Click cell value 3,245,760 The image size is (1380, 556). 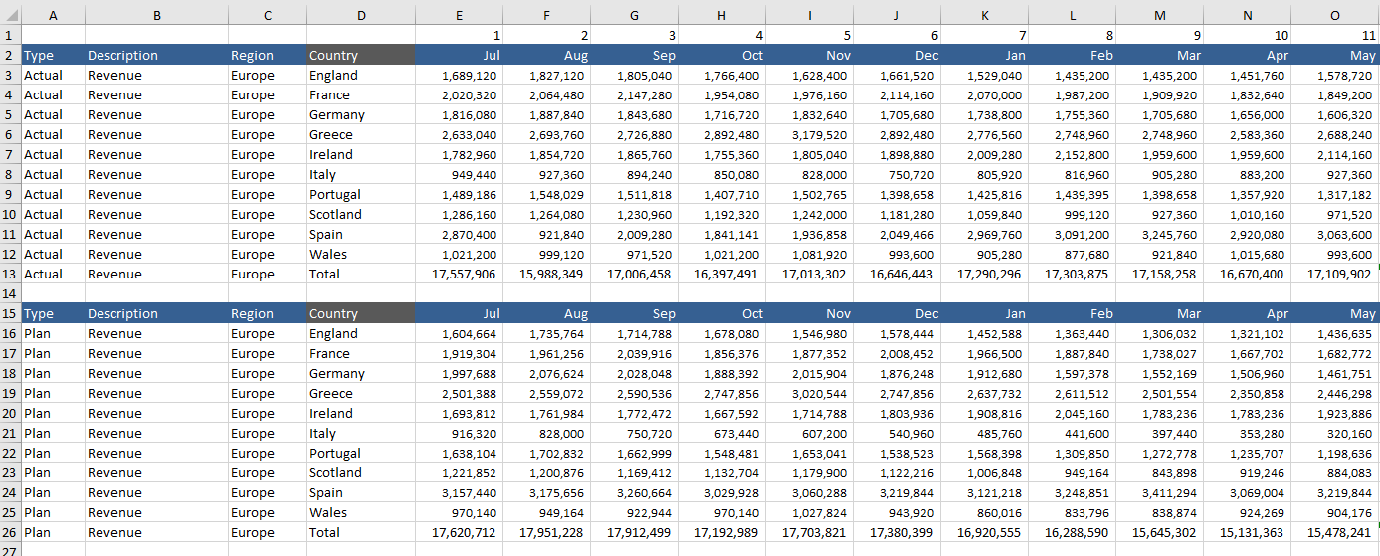(x=1160, y=235)
